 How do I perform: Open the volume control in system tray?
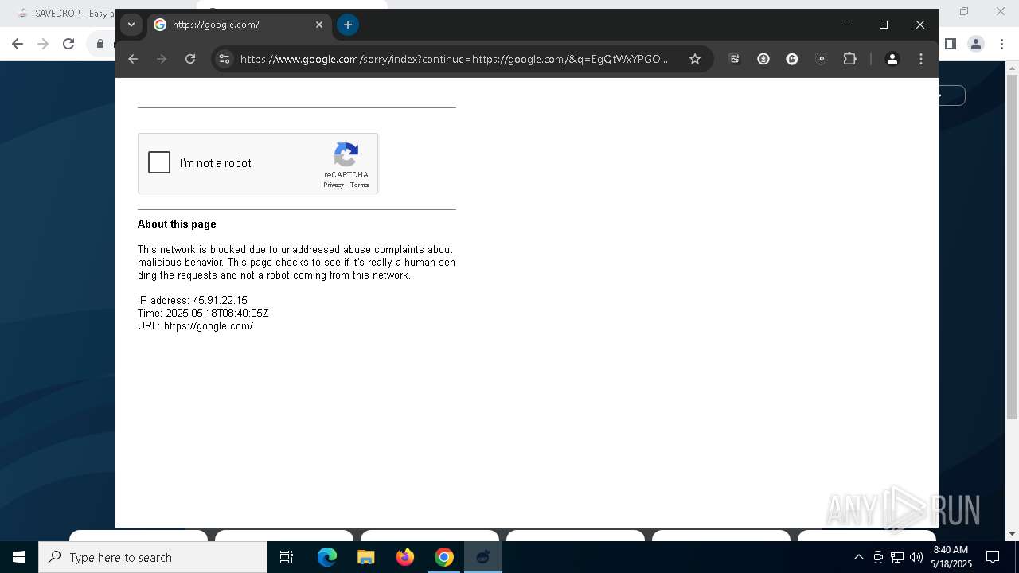[x=916, y=557]
